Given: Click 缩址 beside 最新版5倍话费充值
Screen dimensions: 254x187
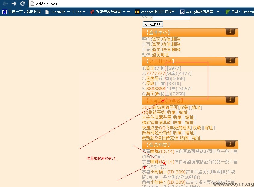Looking at the screenshot, I should [196, 138].
